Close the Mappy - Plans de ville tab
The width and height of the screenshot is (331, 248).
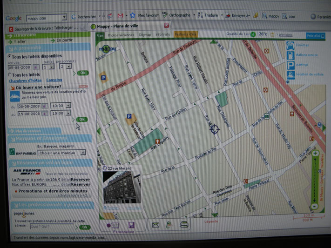tap(166, 25)
